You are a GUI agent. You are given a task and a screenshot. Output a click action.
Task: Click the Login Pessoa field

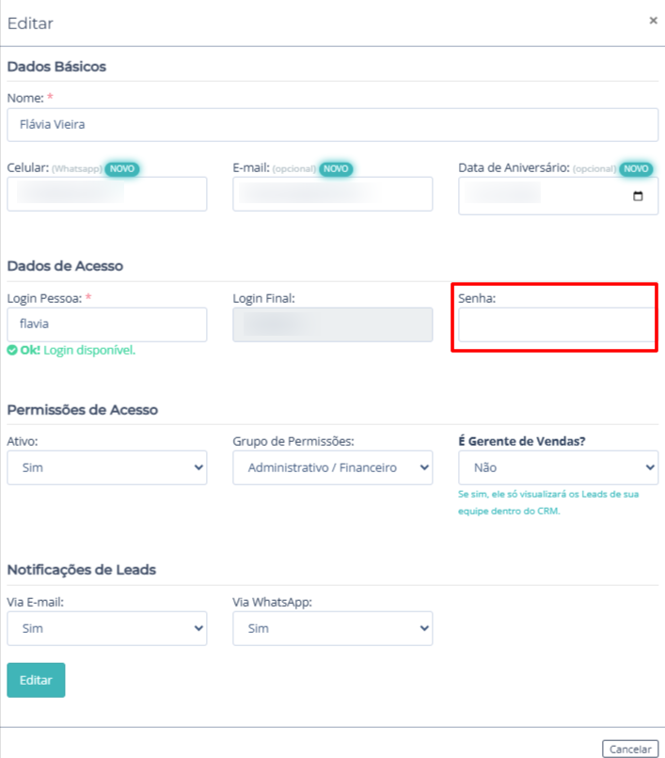[107, 324]
